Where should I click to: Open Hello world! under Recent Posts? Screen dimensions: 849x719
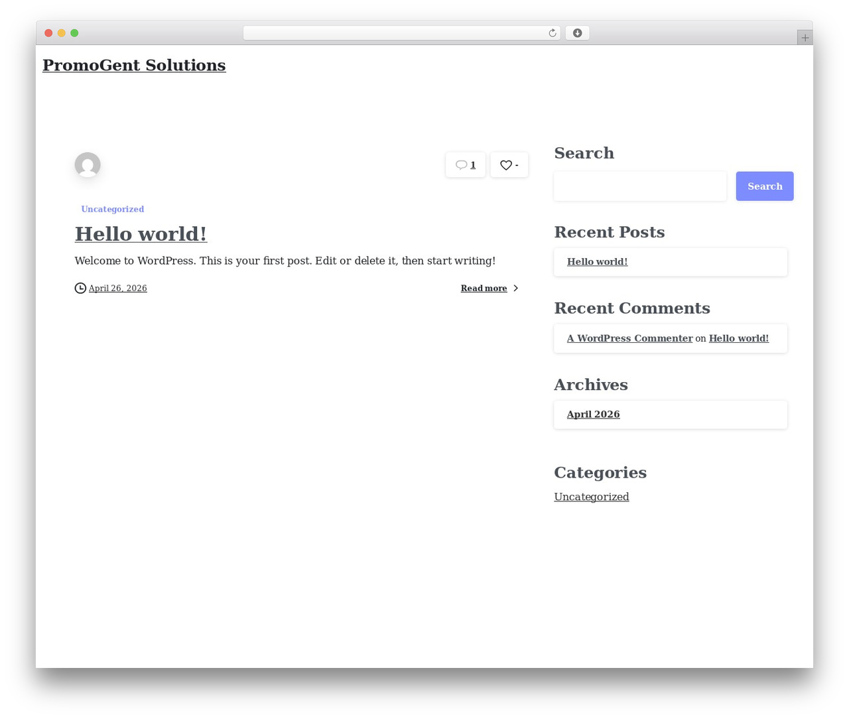[597, 262]
